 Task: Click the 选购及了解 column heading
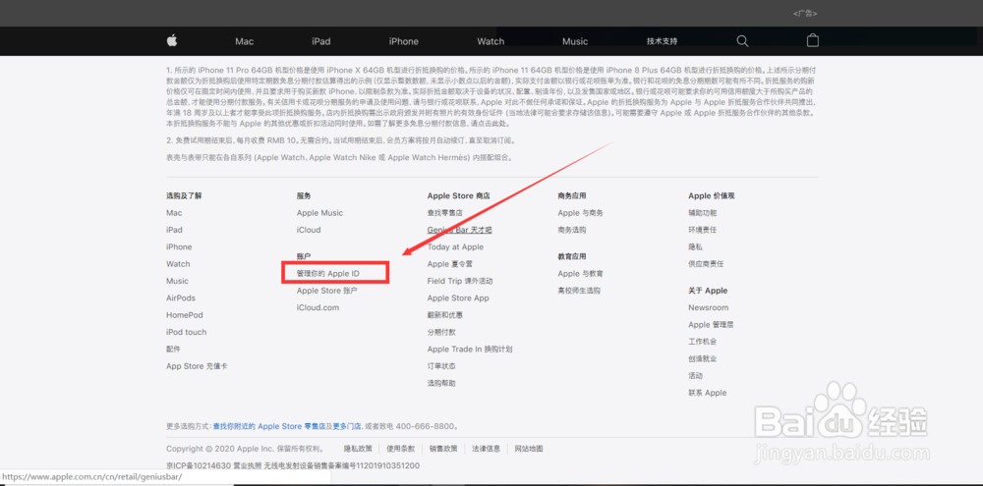point(184,195)
